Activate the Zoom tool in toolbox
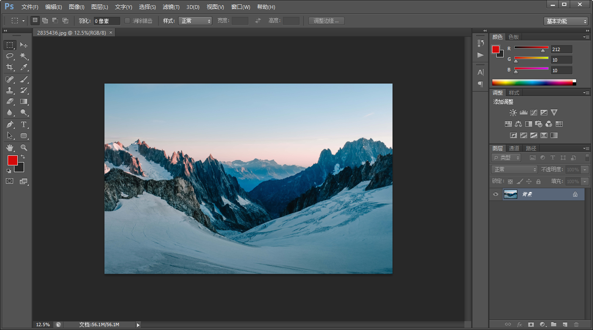 click(x=24, y=148)
